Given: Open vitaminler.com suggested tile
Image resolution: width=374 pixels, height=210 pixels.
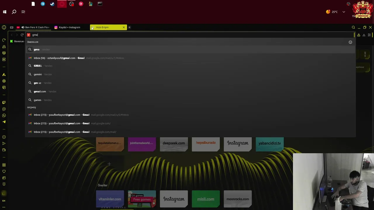Looking at the screenshot, I should point(110,199).
